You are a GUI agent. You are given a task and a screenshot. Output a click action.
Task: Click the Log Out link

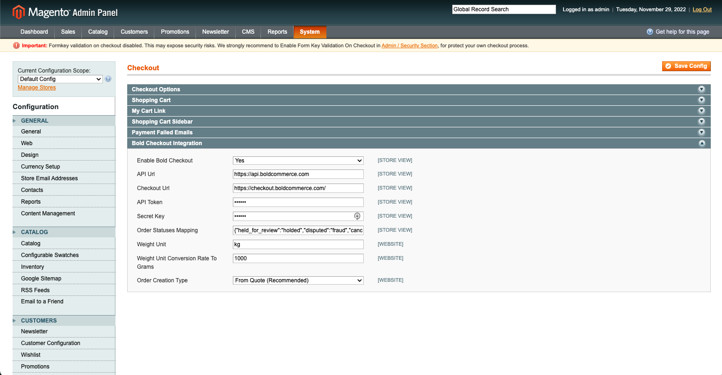pos(702,9)
